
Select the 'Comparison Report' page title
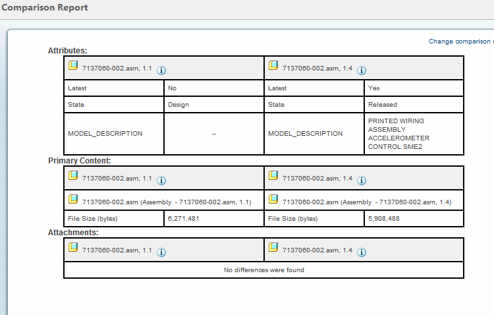pyautogui.click(x=44, y=7)
